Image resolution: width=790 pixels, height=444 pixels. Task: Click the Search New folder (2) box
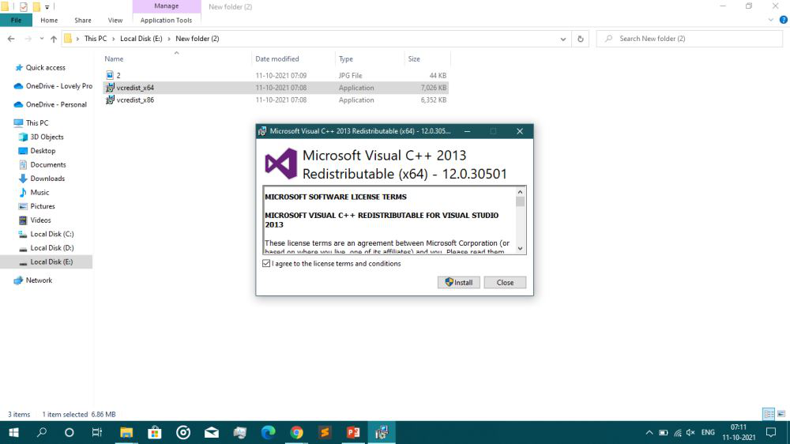pos(689,39)
